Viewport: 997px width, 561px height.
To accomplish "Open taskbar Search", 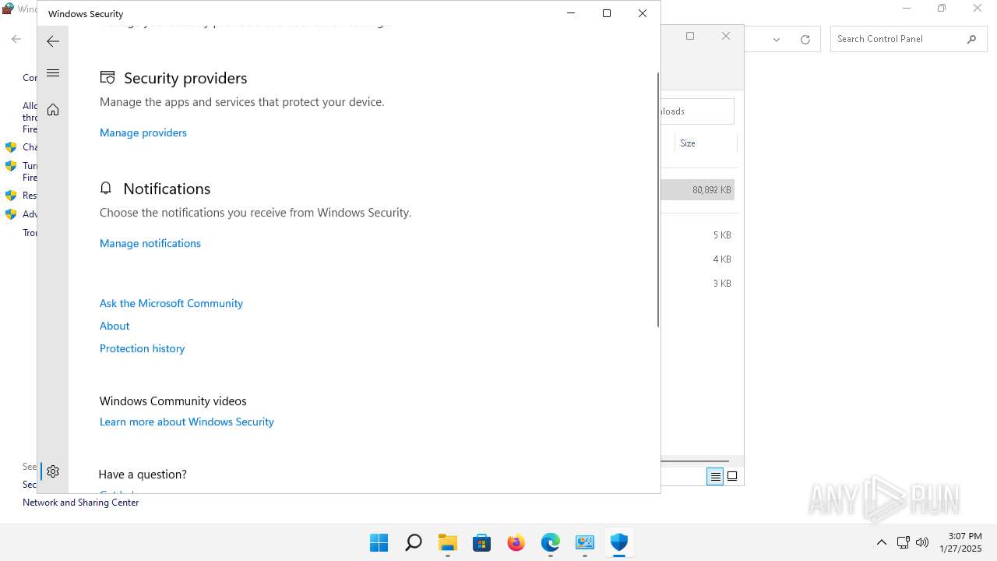I will 414,543.
